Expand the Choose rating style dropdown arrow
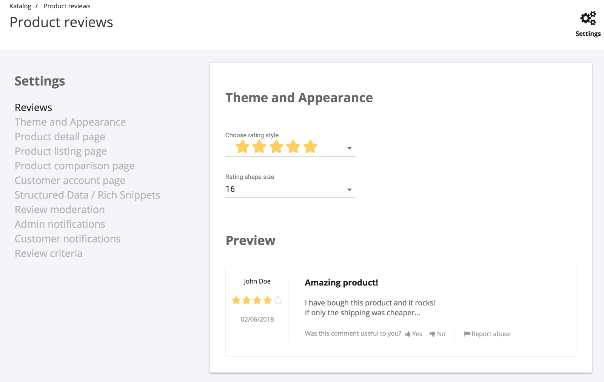604x382 pixels. pos(350,148)
